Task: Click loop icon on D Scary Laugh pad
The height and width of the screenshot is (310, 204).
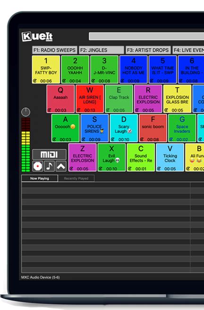Action: pyautogui.click(x=113, y=139)
